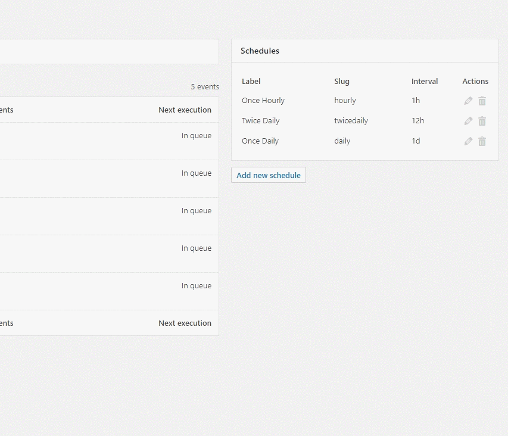Click the 5 events count text
This screenshot has height=436, width=508.
[205, 87]
